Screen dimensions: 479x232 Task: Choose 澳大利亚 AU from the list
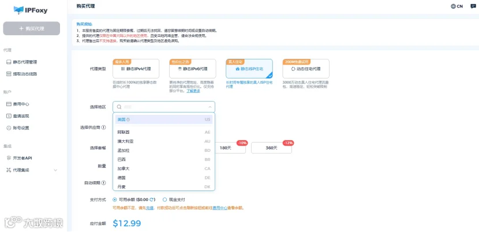click(x=164, y=141)
